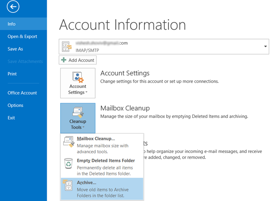Click the Account Settings section heading
The image size is (270, 201).
click(125, 73)
